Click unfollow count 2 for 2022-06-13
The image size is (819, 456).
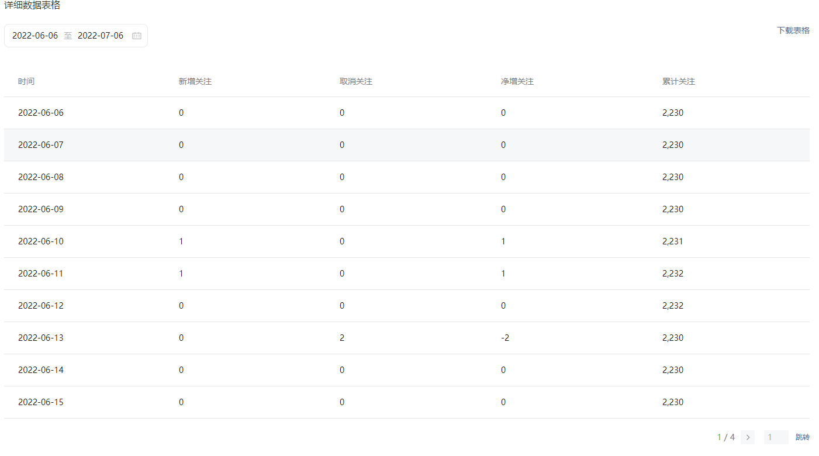pyautogui.click(x=342, y=338)
